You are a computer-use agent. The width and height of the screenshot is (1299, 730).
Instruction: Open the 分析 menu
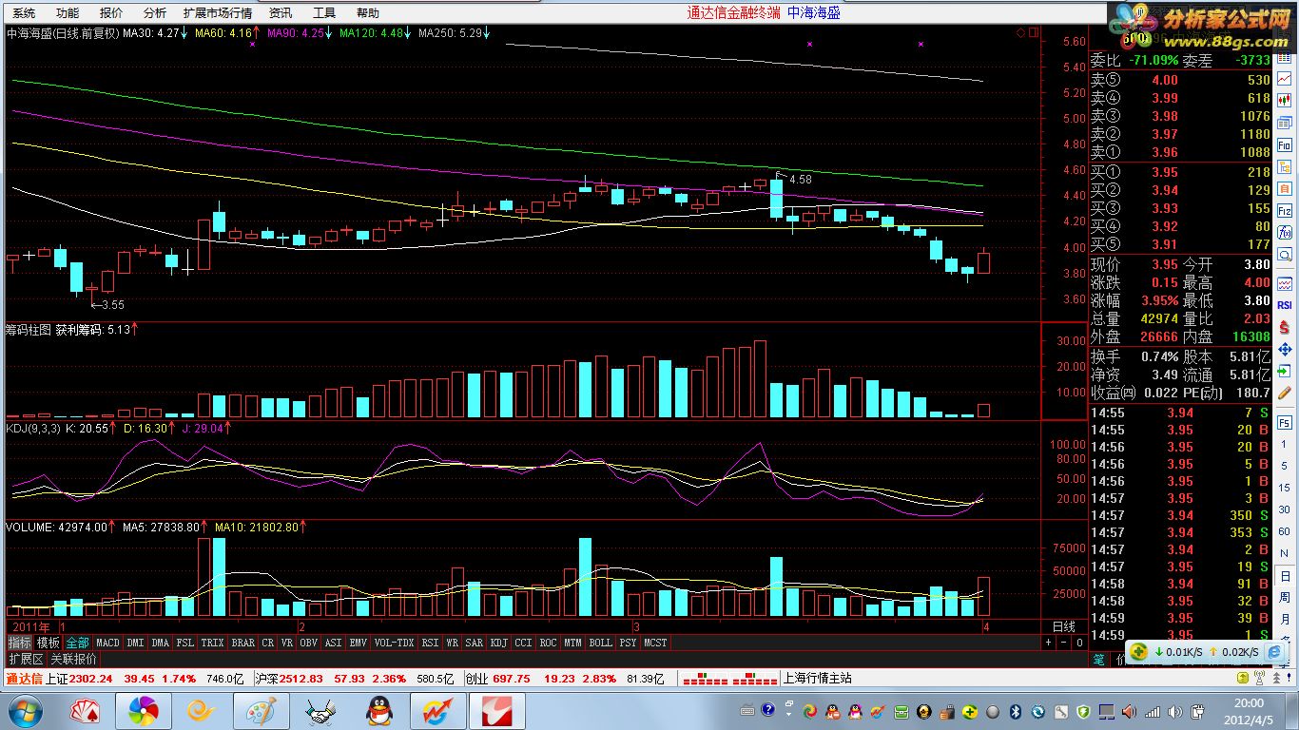155,13
